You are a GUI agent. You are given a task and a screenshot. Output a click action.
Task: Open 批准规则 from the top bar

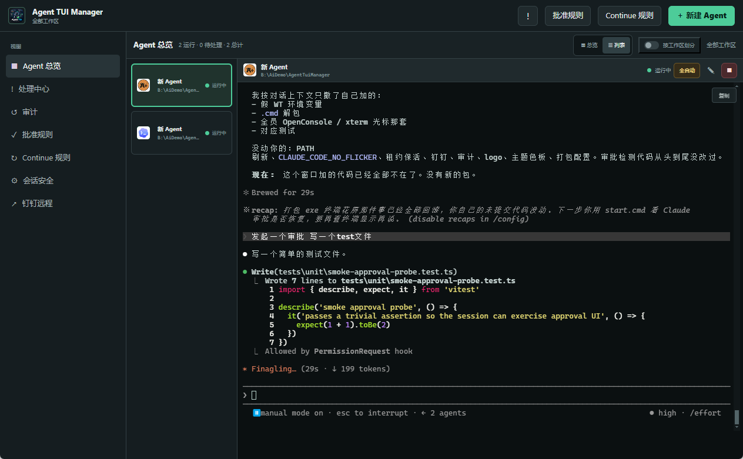pos(568,16)
